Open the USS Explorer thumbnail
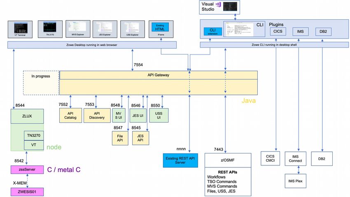This screenshot has width=350, height=197. click(x=132, y=29)
